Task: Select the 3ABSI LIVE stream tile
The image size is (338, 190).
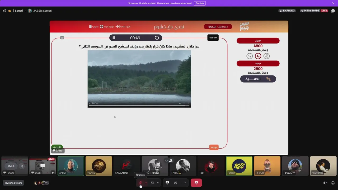Action: (x=43, y=166)
